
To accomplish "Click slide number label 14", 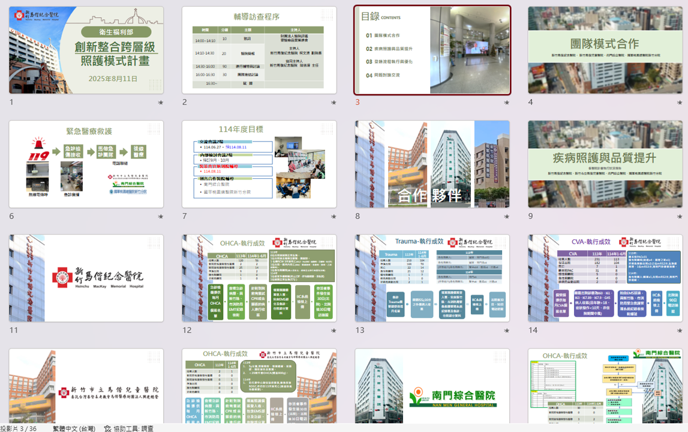I will pyautogui.click(x=533, y=330).
